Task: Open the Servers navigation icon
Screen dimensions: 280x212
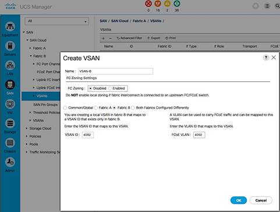Action: (10, 46)
